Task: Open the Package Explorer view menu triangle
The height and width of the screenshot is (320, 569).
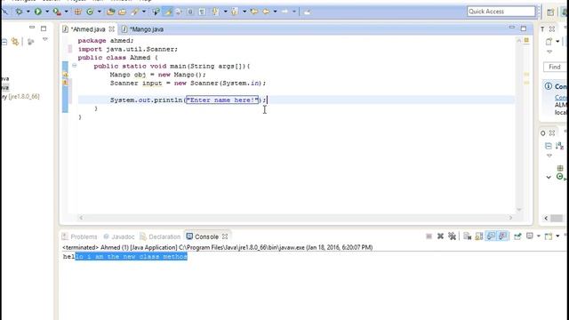Action: pos(45,39)
